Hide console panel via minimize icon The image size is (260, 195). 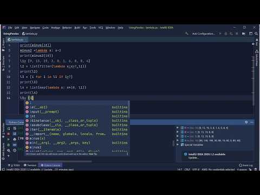[x=252, y=122]
